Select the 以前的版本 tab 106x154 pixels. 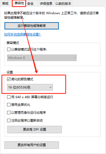63,4
